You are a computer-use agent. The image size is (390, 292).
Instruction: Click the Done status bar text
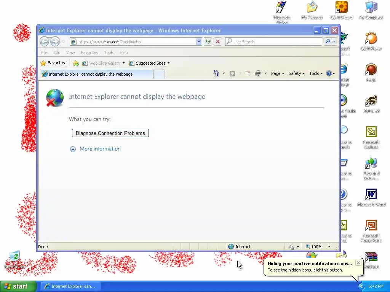[43, 246]
